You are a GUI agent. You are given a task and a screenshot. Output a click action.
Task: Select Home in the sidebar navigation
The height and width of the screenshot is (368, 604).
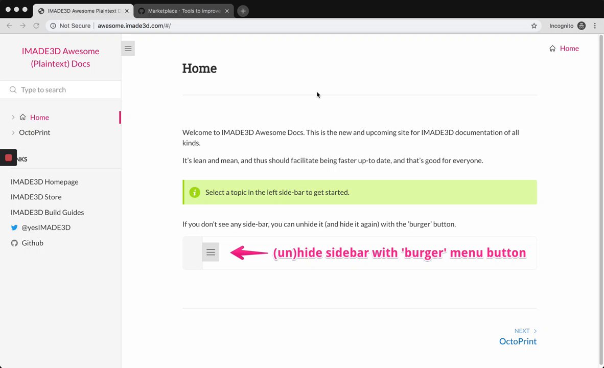[x=39, y=117]
